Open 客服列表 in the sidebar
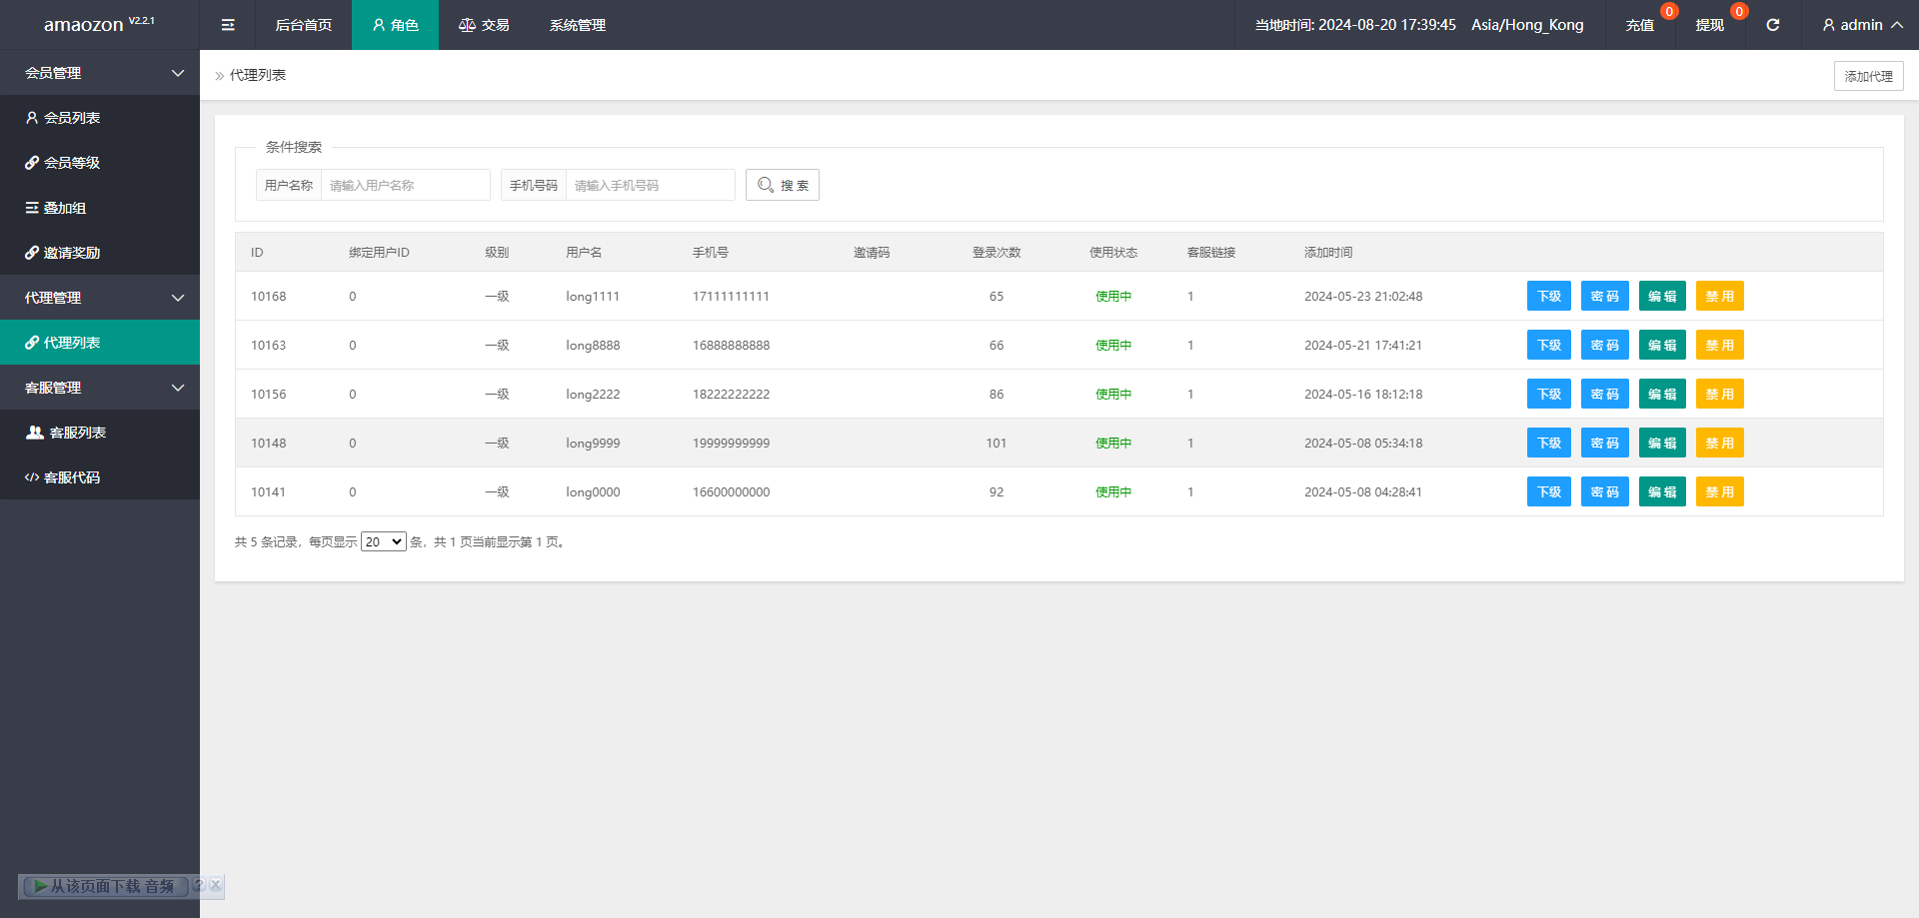The height and width of the screenshot is (918, 1919). (77, 433)
